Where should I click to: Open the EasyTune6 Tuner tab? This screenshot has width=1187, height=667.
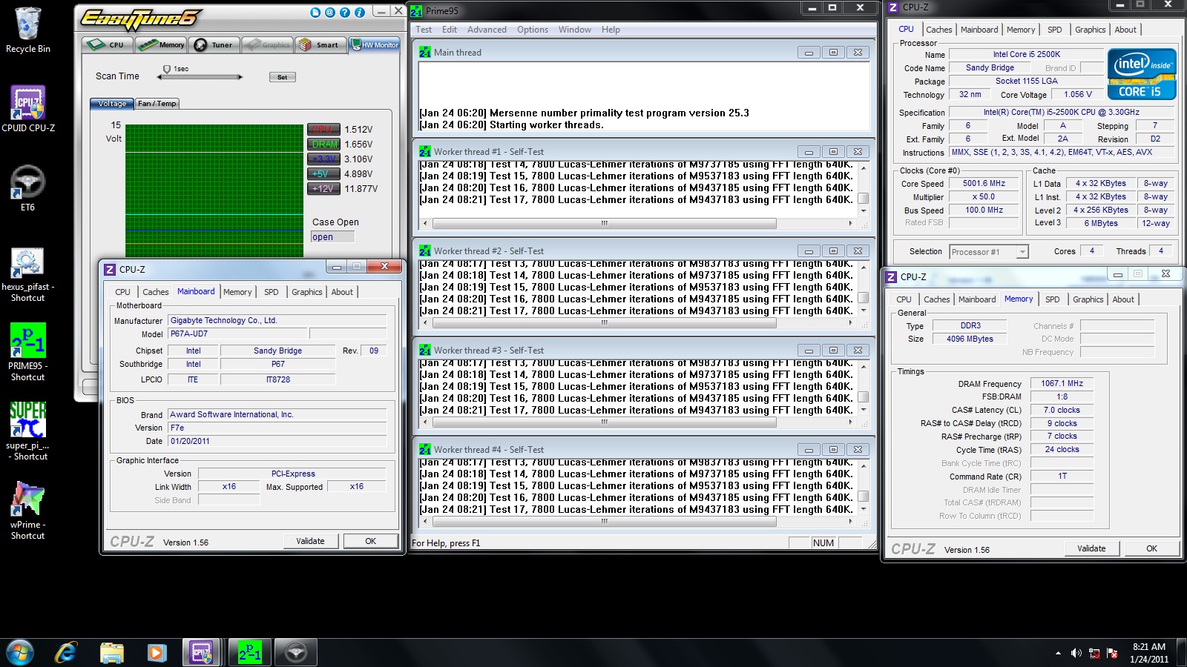point(214,44)
